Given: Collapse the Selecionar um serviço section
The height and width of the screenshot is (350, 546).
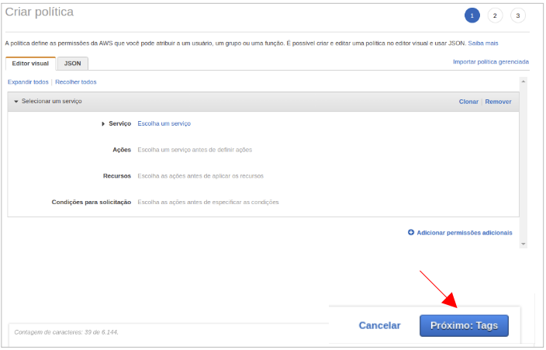Looking at the screenshot, I should [x=16, y=102].
